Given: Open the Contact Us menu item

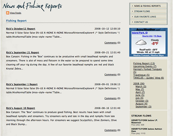Looking at the screenshot, I should click(148, 22).
